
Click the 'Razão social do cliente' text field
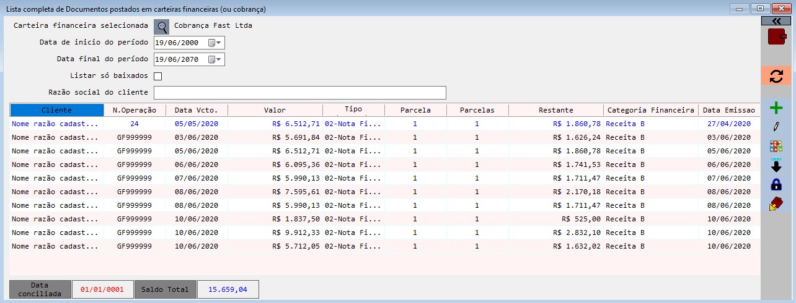coord(300,93)
